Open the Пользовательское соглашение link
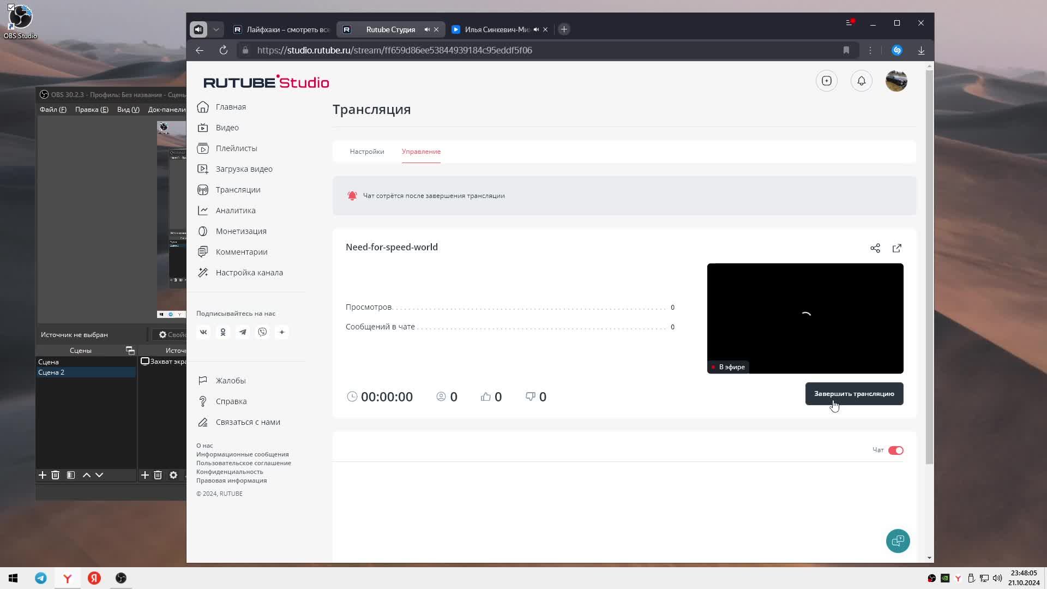 [x=244, y=463]
